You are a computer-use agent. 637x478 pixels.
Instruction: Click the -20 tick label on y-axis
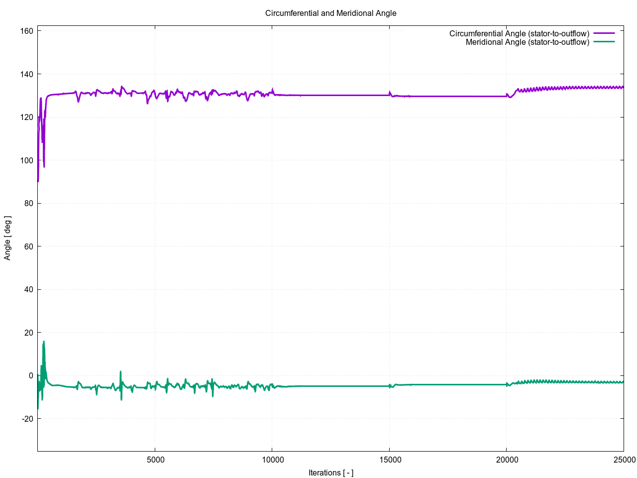pos(27,419)
